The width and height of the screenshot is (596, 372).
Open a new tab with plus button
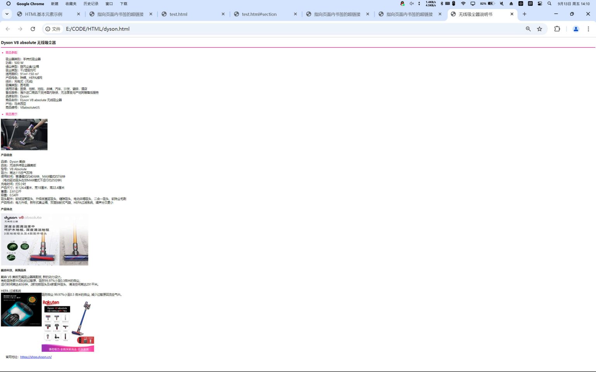[x=525, y=14]
